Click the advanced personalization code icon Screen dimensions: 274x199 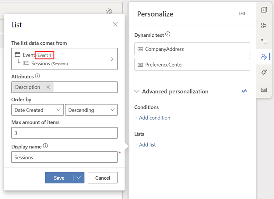(244, 91)
